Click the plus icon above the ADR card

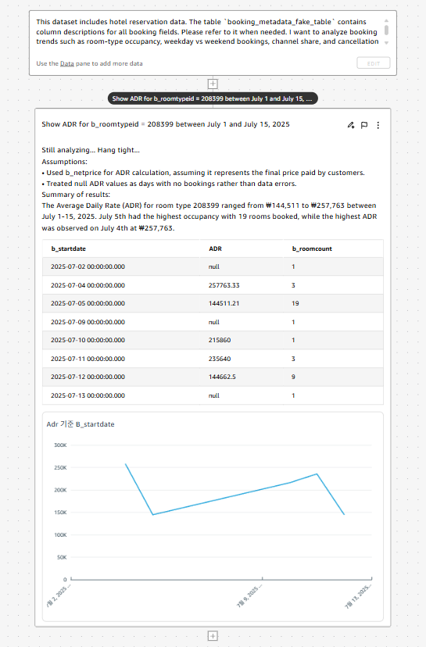tap(213, 84)
